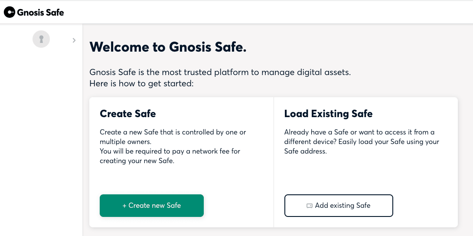Click the most trusted platform intro sentence
Image resolution: width=473 pixels, height=236 pixels.
click(220, 72)
